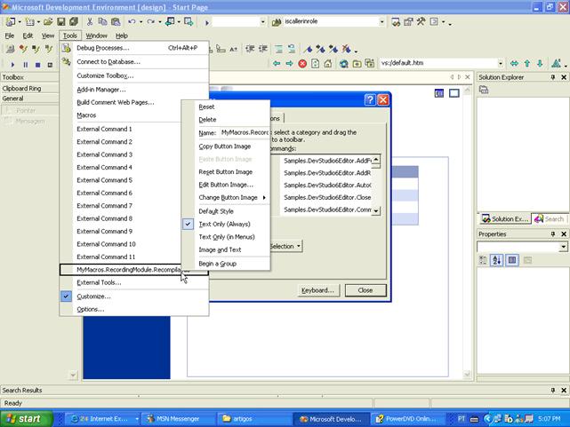Image resolution: width=570 pixels, height=427 pixels.
Task: Expand the Change Button Image submenu
Action: click(264, 198)
